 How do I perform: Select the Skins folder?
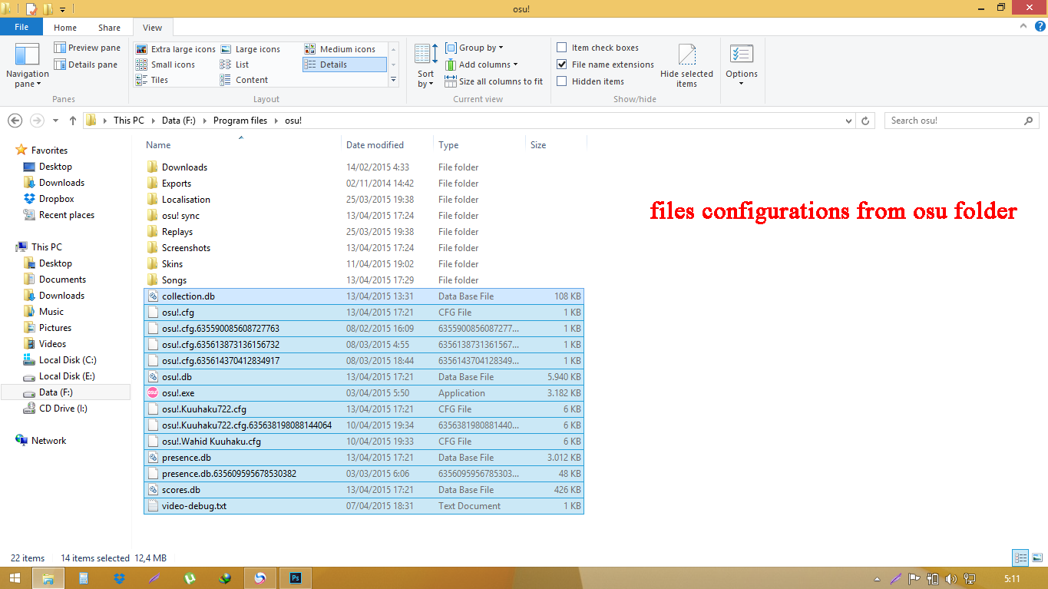point(364,264)
